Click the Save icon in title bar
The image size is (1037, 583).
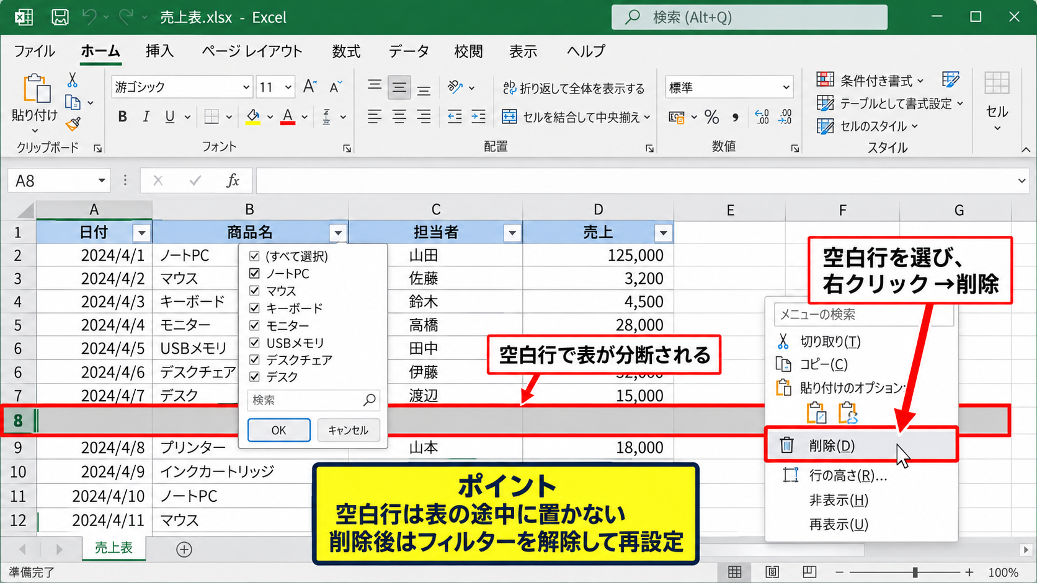[x=60, y=17]
